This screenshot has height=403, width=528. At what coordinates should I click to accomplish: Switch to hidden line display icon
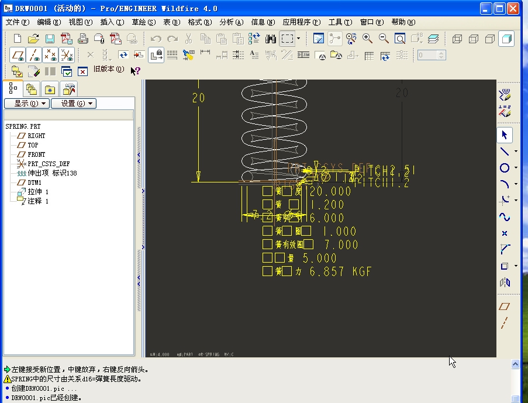click(474, 39)
